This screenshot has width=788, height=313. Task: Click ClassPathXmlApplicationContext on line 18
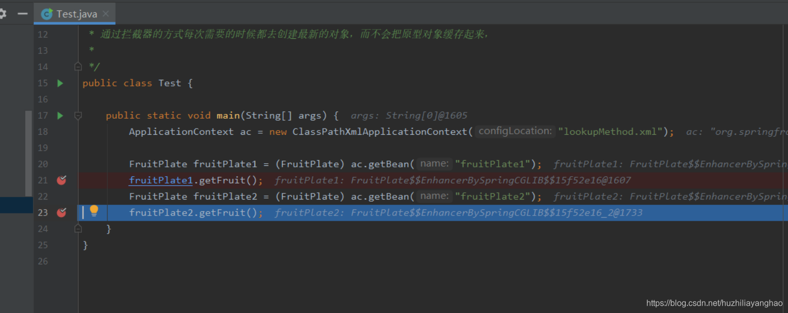point(380,132)
